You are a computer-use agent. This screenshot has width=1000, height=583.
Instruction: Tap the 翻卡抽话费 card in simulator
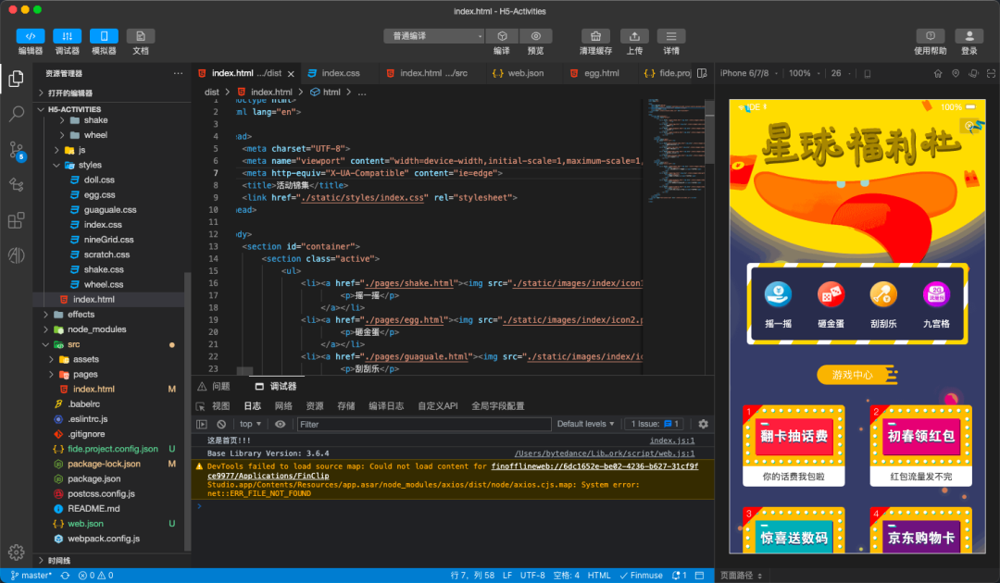pos(794,445)
